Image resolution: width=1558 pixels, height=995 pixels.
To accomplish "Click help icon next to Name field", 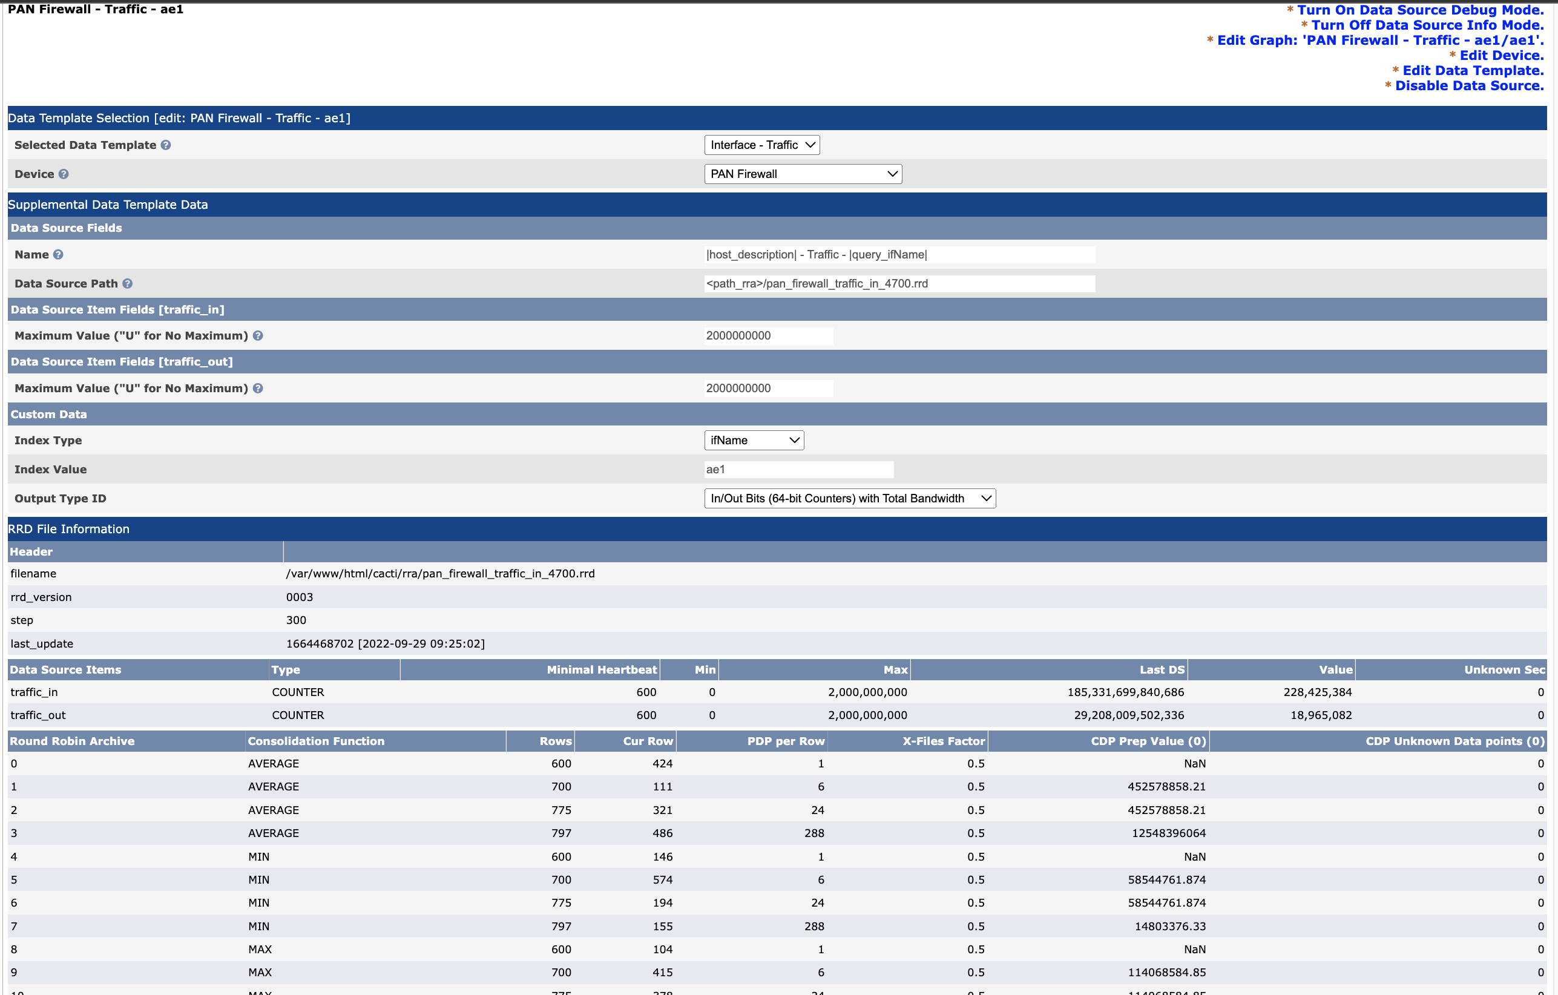I will [58, 254].
